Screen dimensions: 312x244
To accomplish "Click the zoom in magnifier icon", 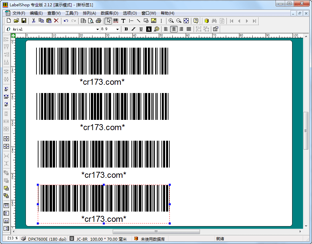I will 171,21.
